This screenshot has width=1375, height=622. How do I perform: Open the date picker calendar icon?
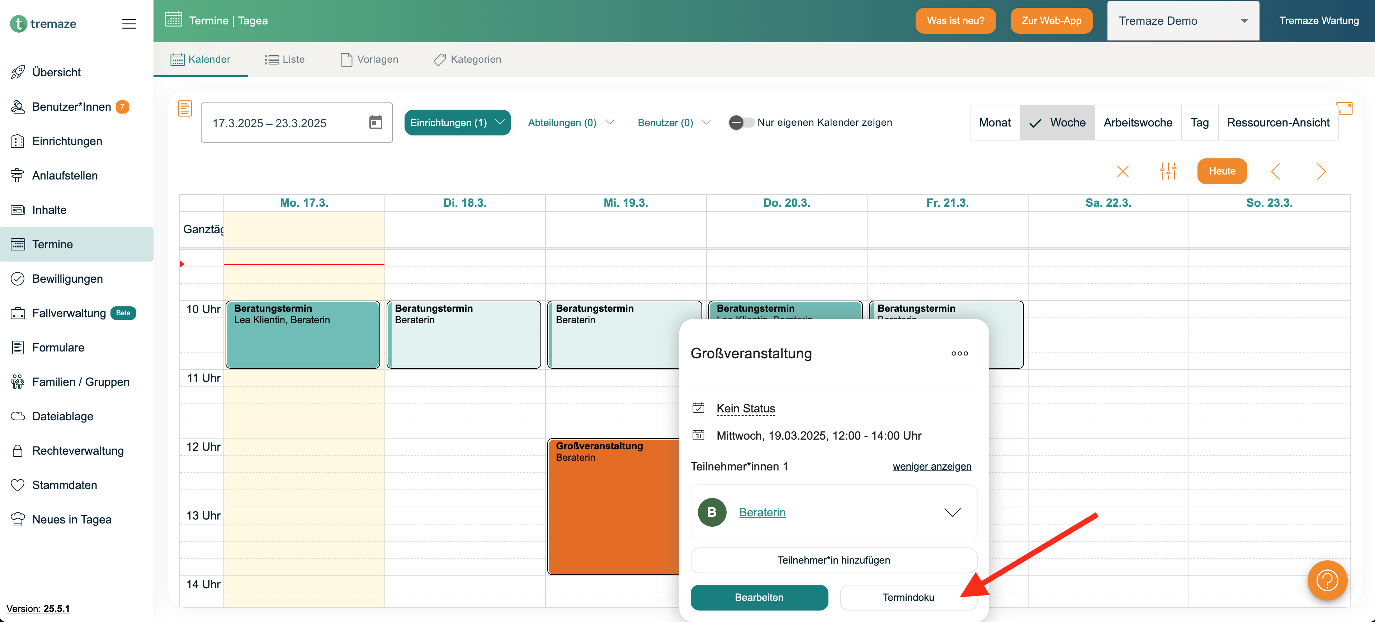[376, 122]
